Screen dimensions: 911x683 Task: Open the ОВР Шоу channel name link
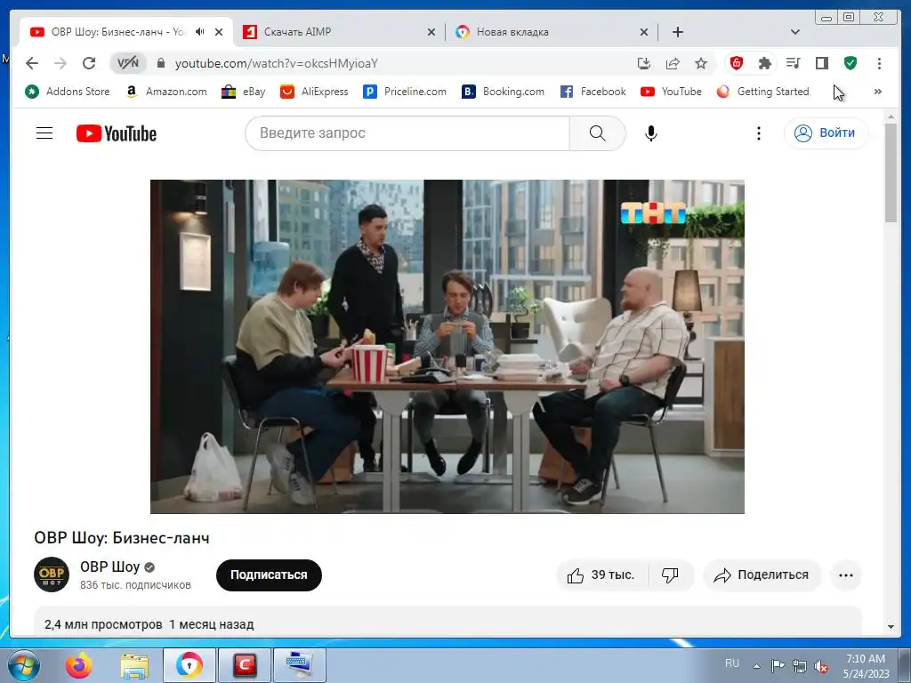pos(109,566)
